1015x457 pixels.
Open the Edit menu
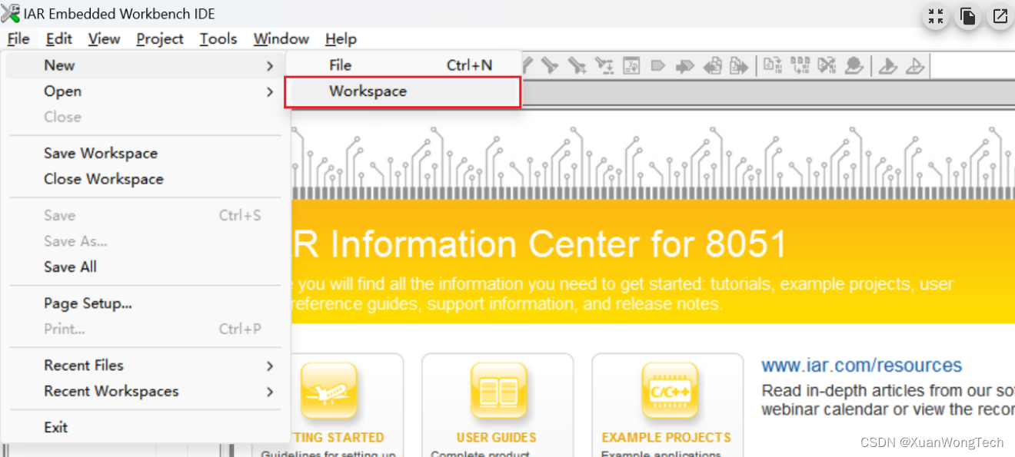[59, 39]
